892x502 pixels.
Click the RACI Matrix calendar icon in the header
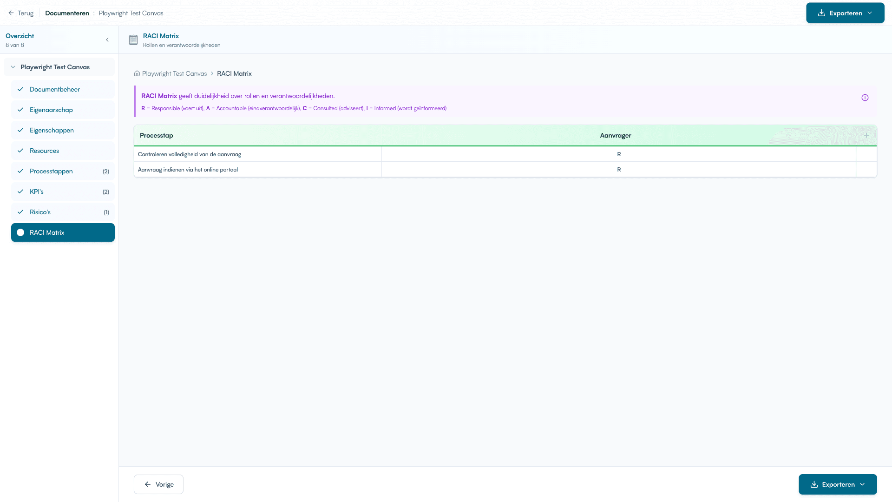pos(133,40)
